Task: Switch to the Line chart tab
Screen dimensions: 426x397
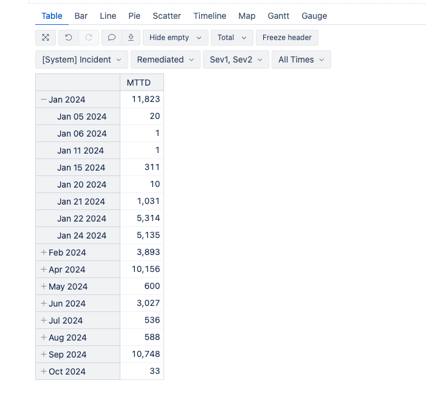Action: point(108,16)
